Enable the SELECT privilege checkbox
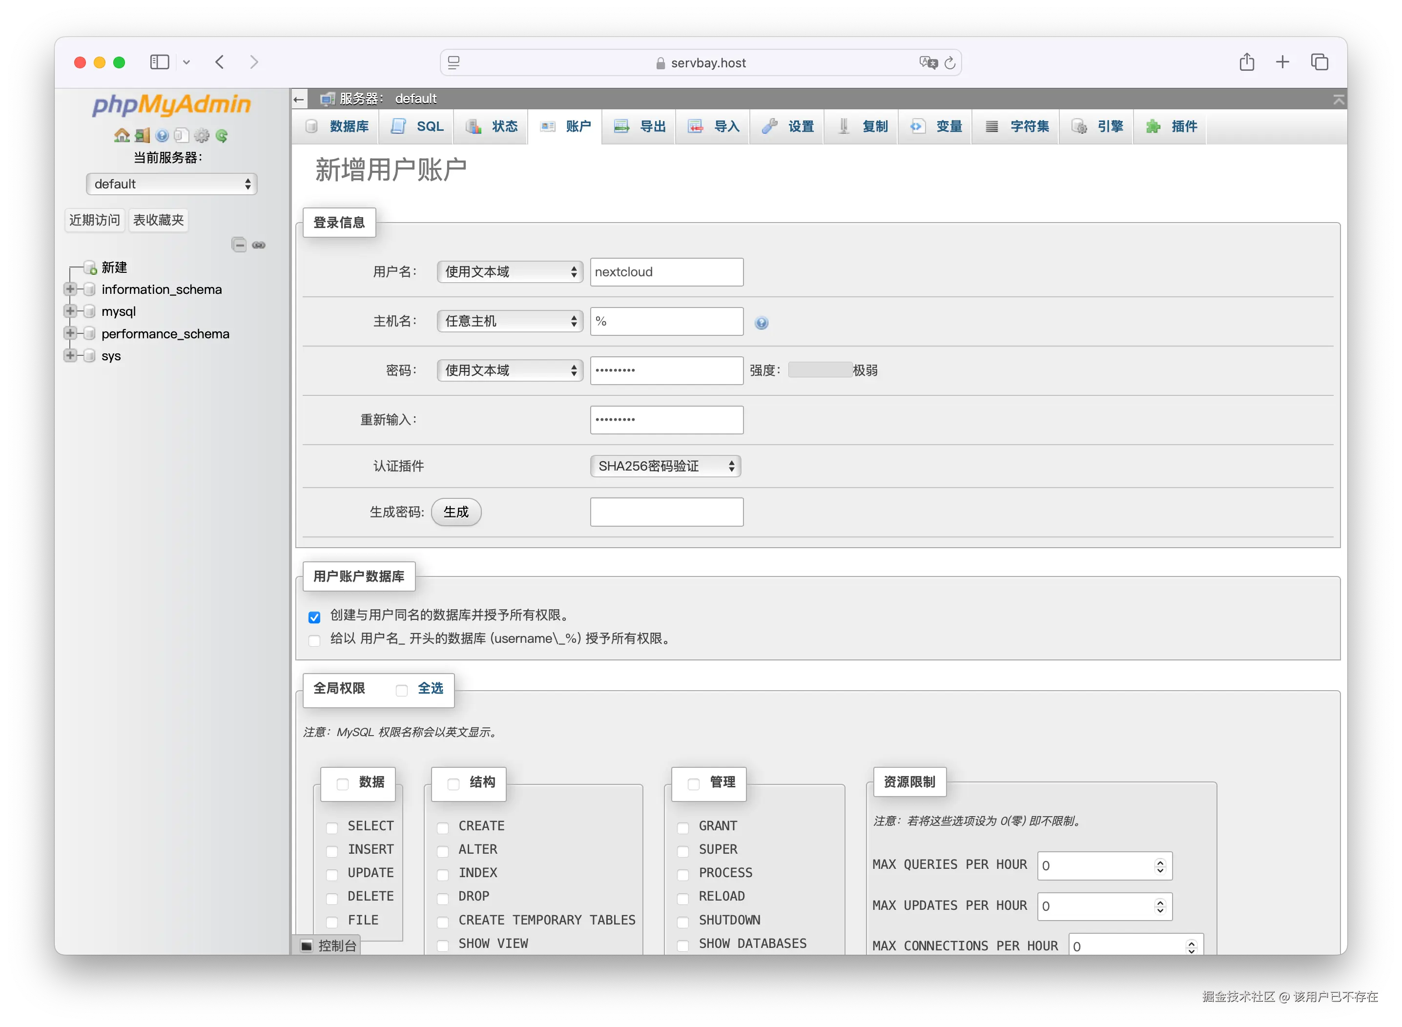 [332, 827]
